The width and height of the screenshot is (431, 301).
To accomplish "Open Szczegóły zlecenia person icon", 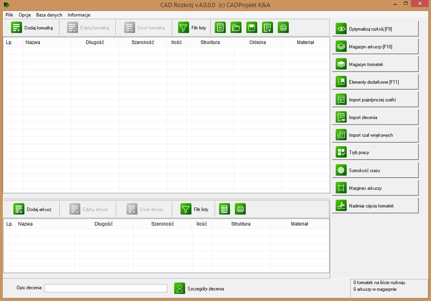I will pos(179,288).
